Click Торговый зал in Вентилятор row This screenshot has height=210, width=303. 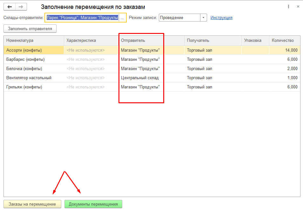(x=213, y=78)
